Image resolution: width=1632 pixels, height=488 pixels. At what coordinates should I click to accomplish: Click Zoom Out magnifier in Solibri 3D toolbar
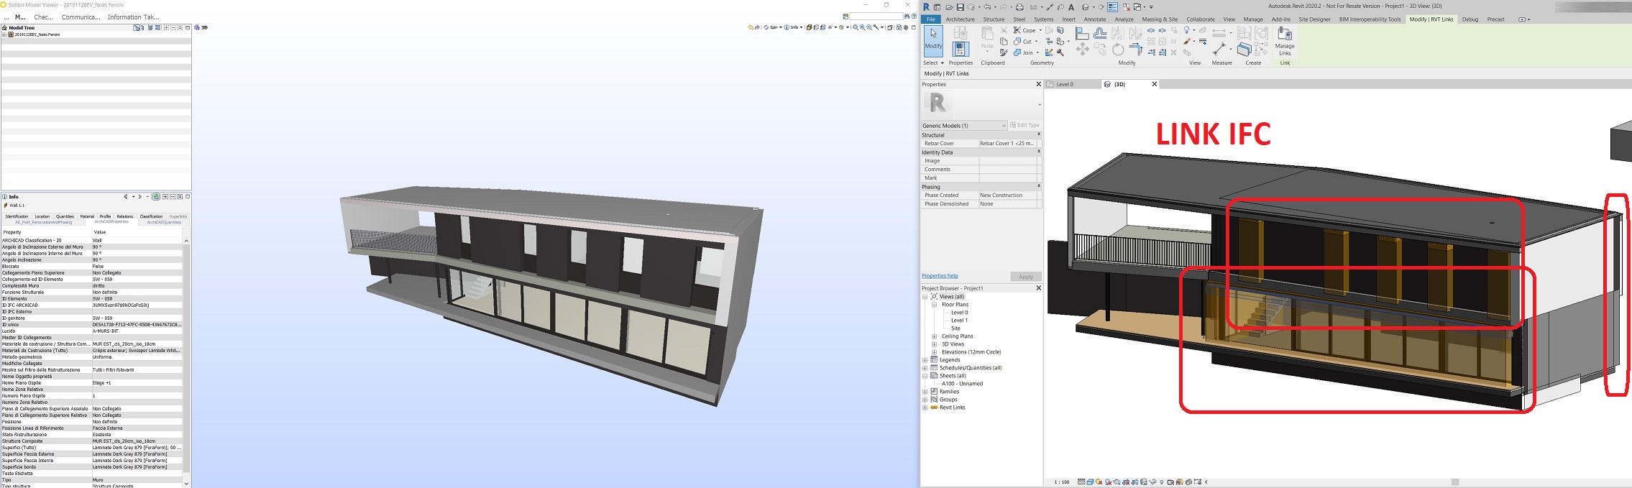click(x=869, y=27)
